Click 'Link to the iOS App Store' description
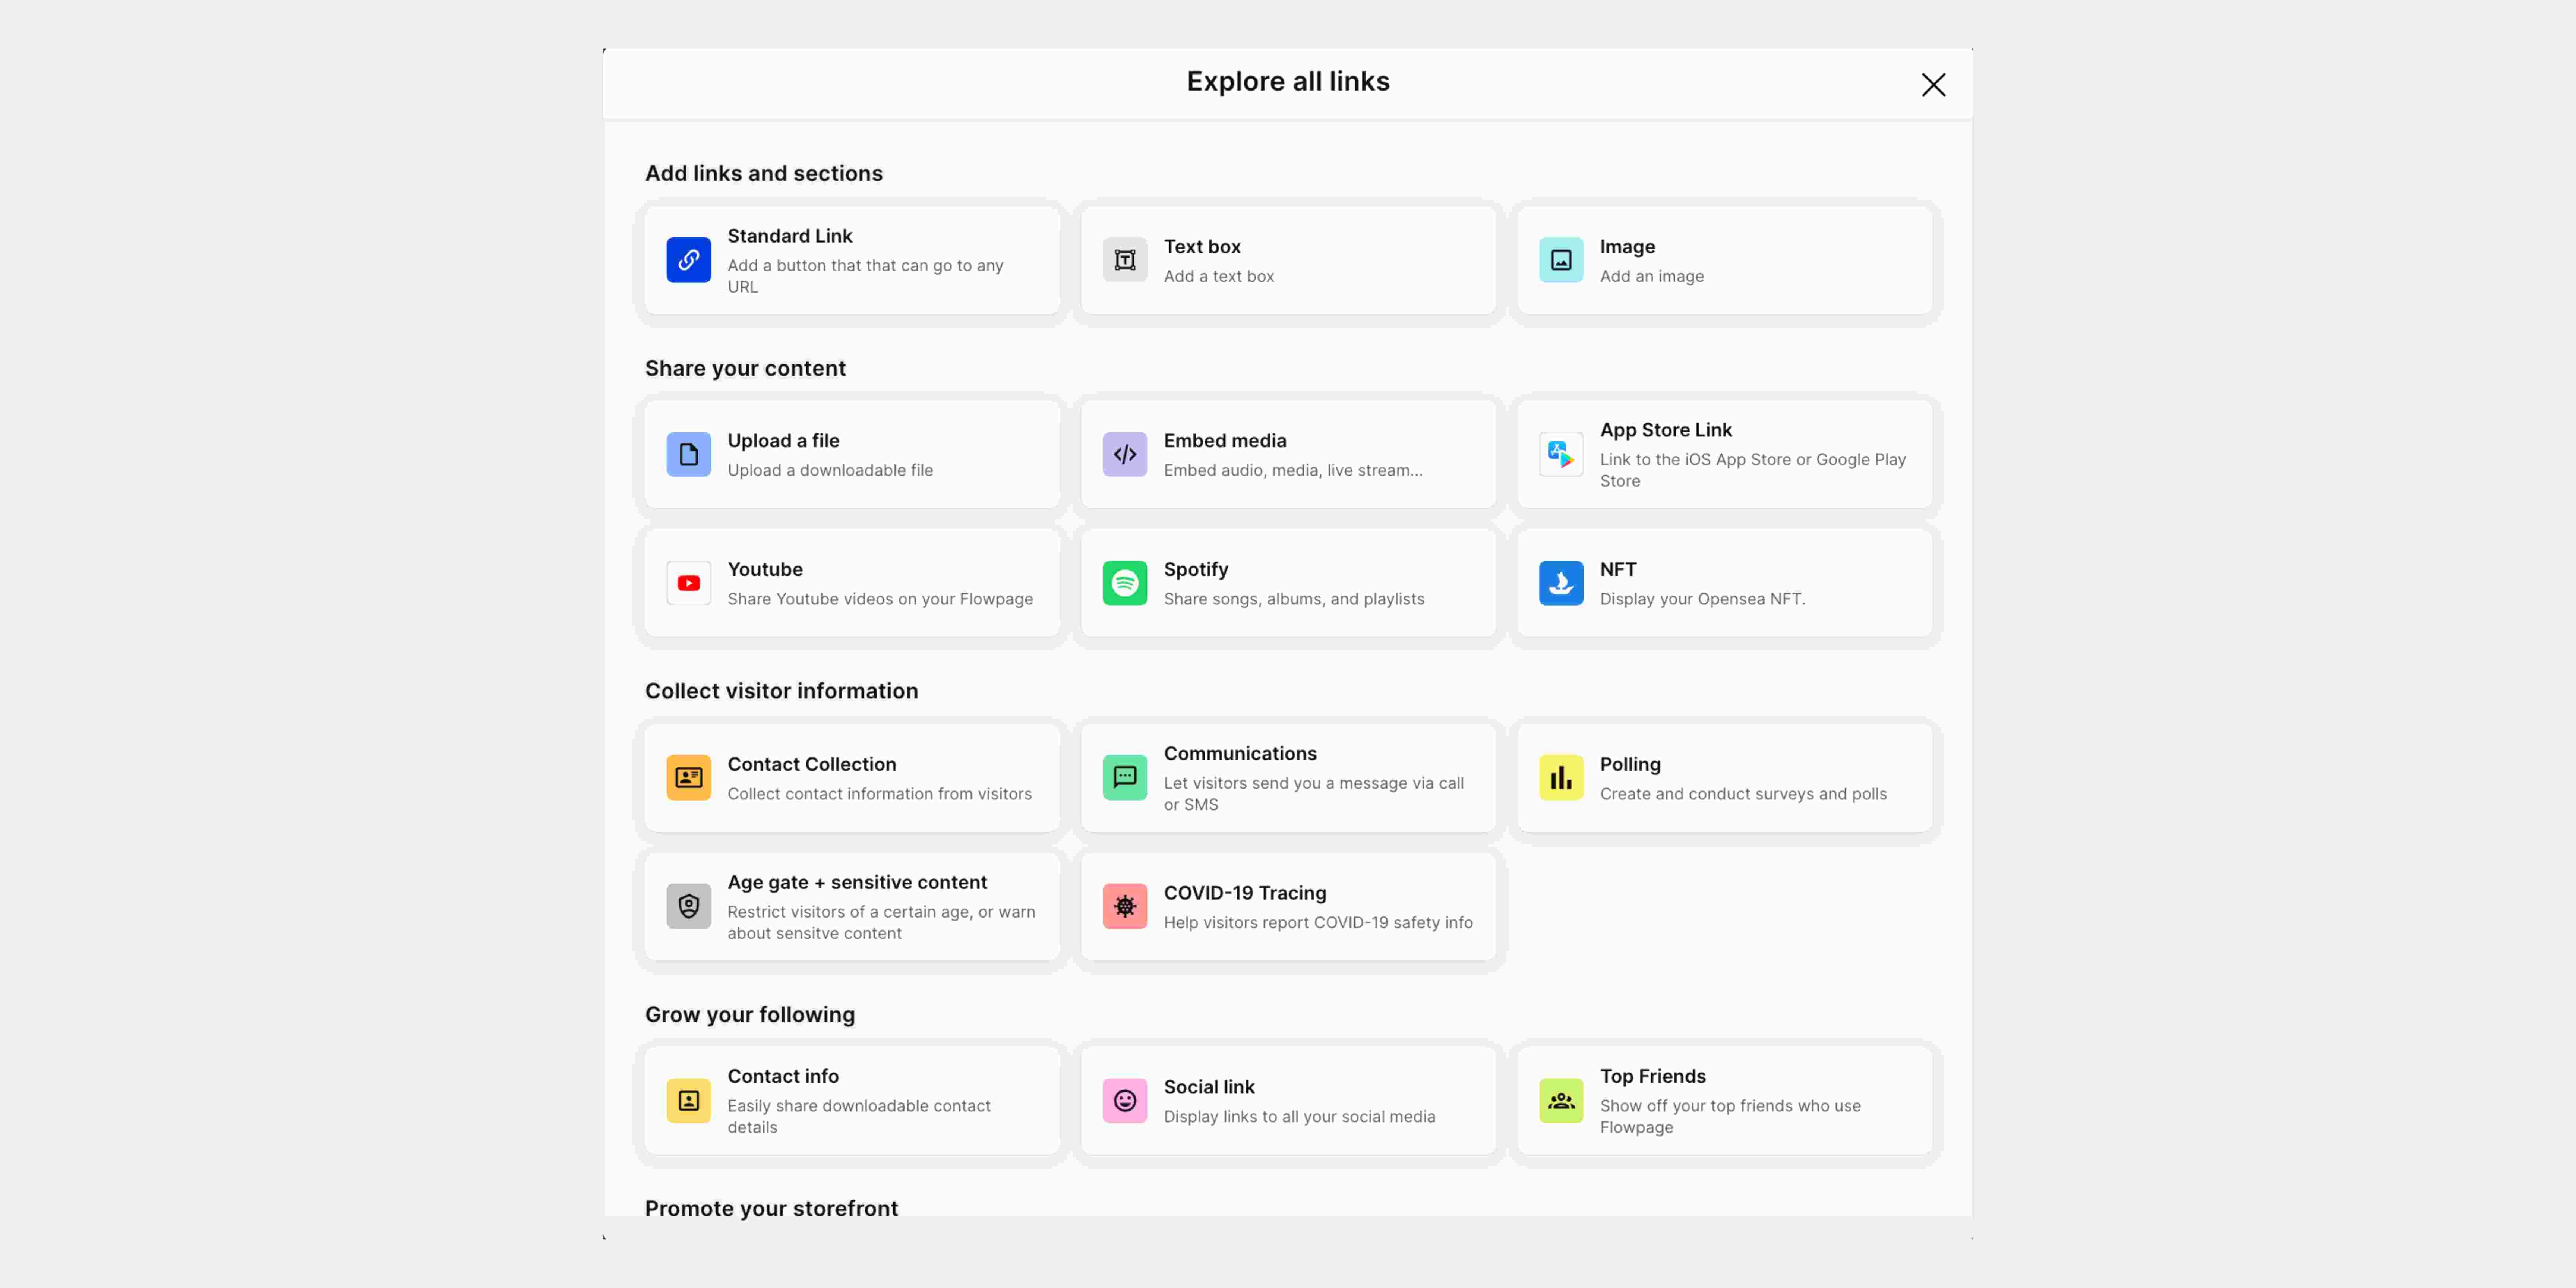The image size is (2576, 1288). tap(1753, 470)
